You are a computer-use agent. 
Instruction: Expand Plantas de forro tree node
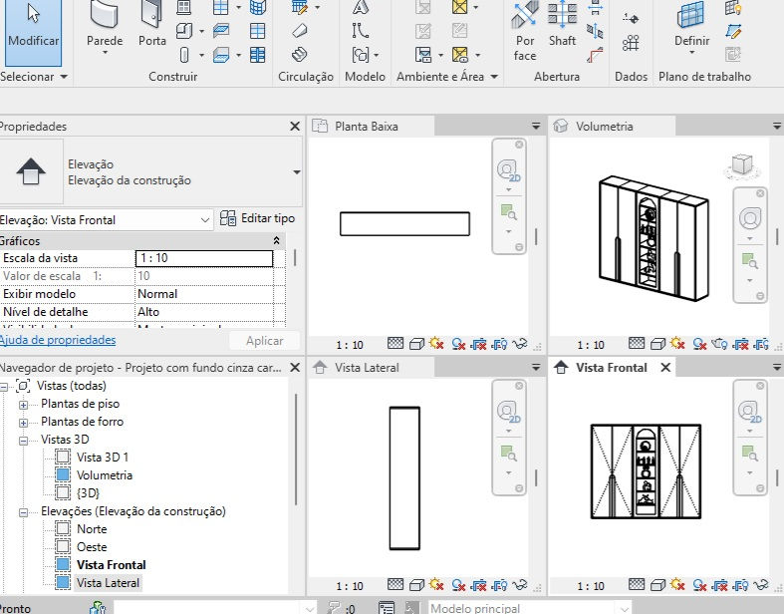(24, 423)
